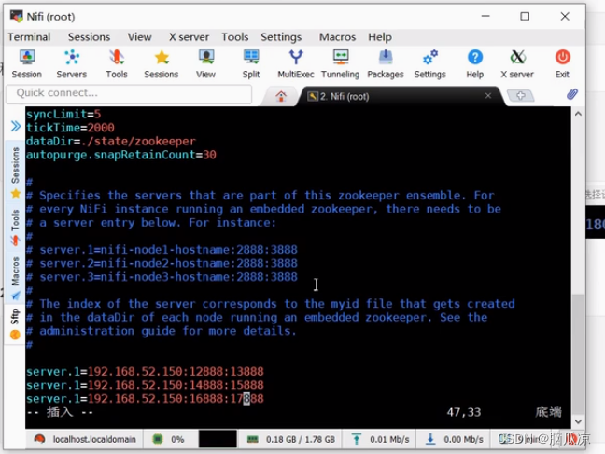Maximize the Nifi (root) window
The image size is (605, 454).
pyautogui.click(x=525, y=16)
